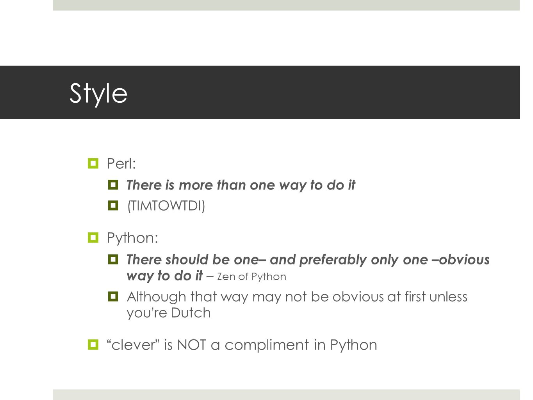Click the light gray bar at slide top
533x400 pixels.
[x=286, y=5]
